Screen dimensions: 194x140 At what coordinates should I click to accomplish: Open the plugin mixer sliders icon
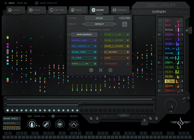(x=124, y=24)
